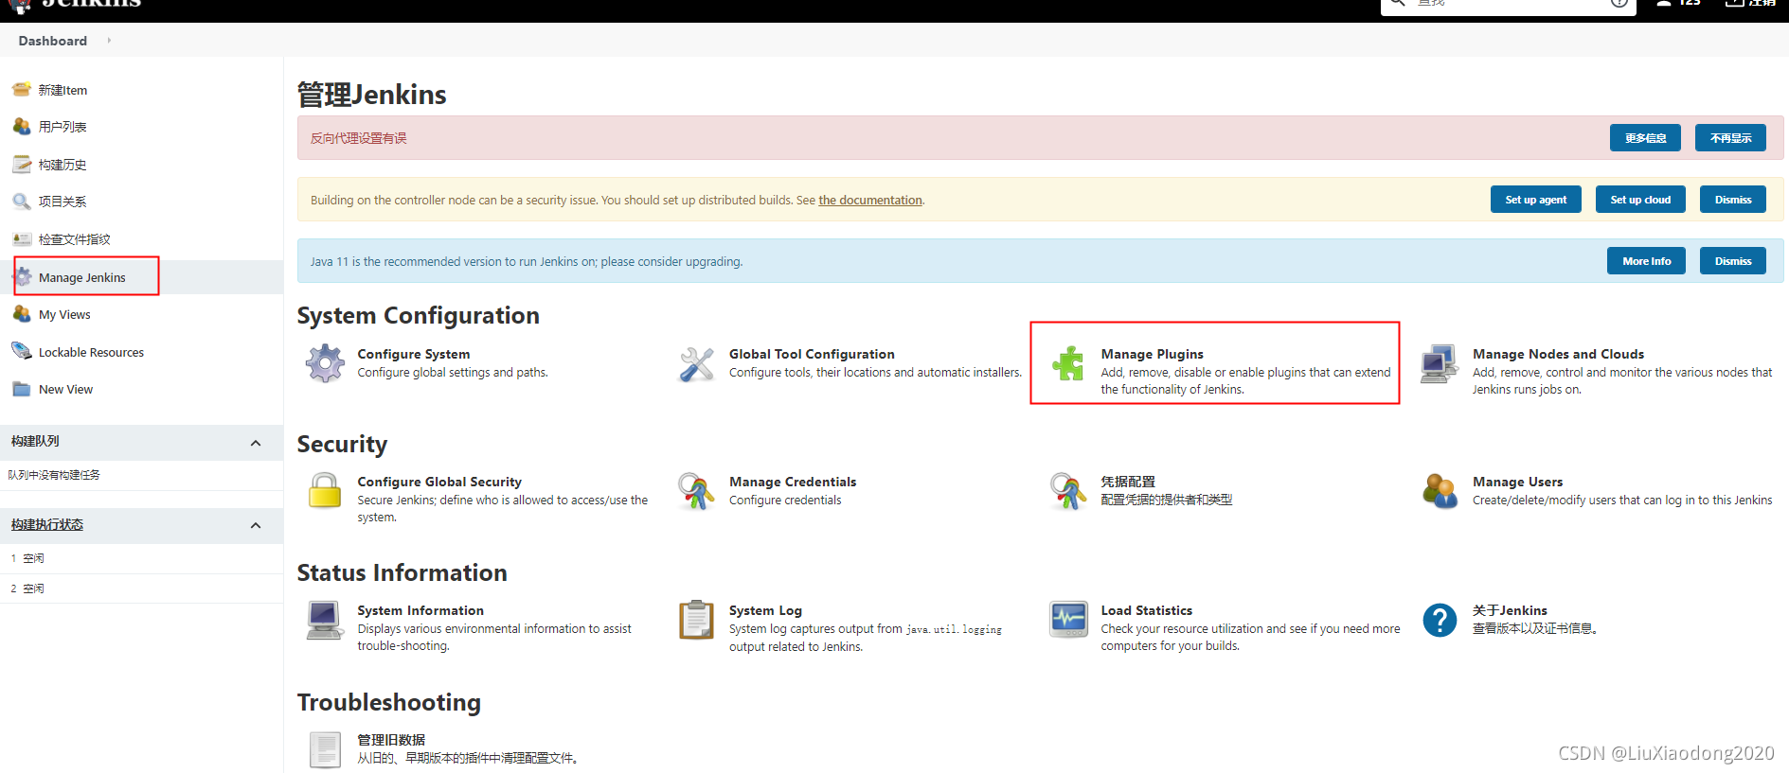Click the Set up agent button
This screenshot has height=773, width=1789.
(x=1535, y=200)
